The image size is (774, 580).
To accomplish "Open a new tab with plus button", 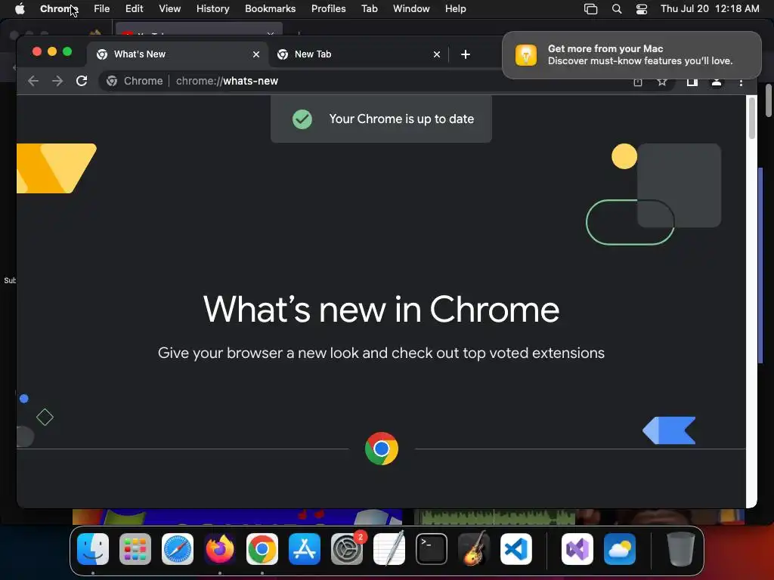I will (466, 54).
